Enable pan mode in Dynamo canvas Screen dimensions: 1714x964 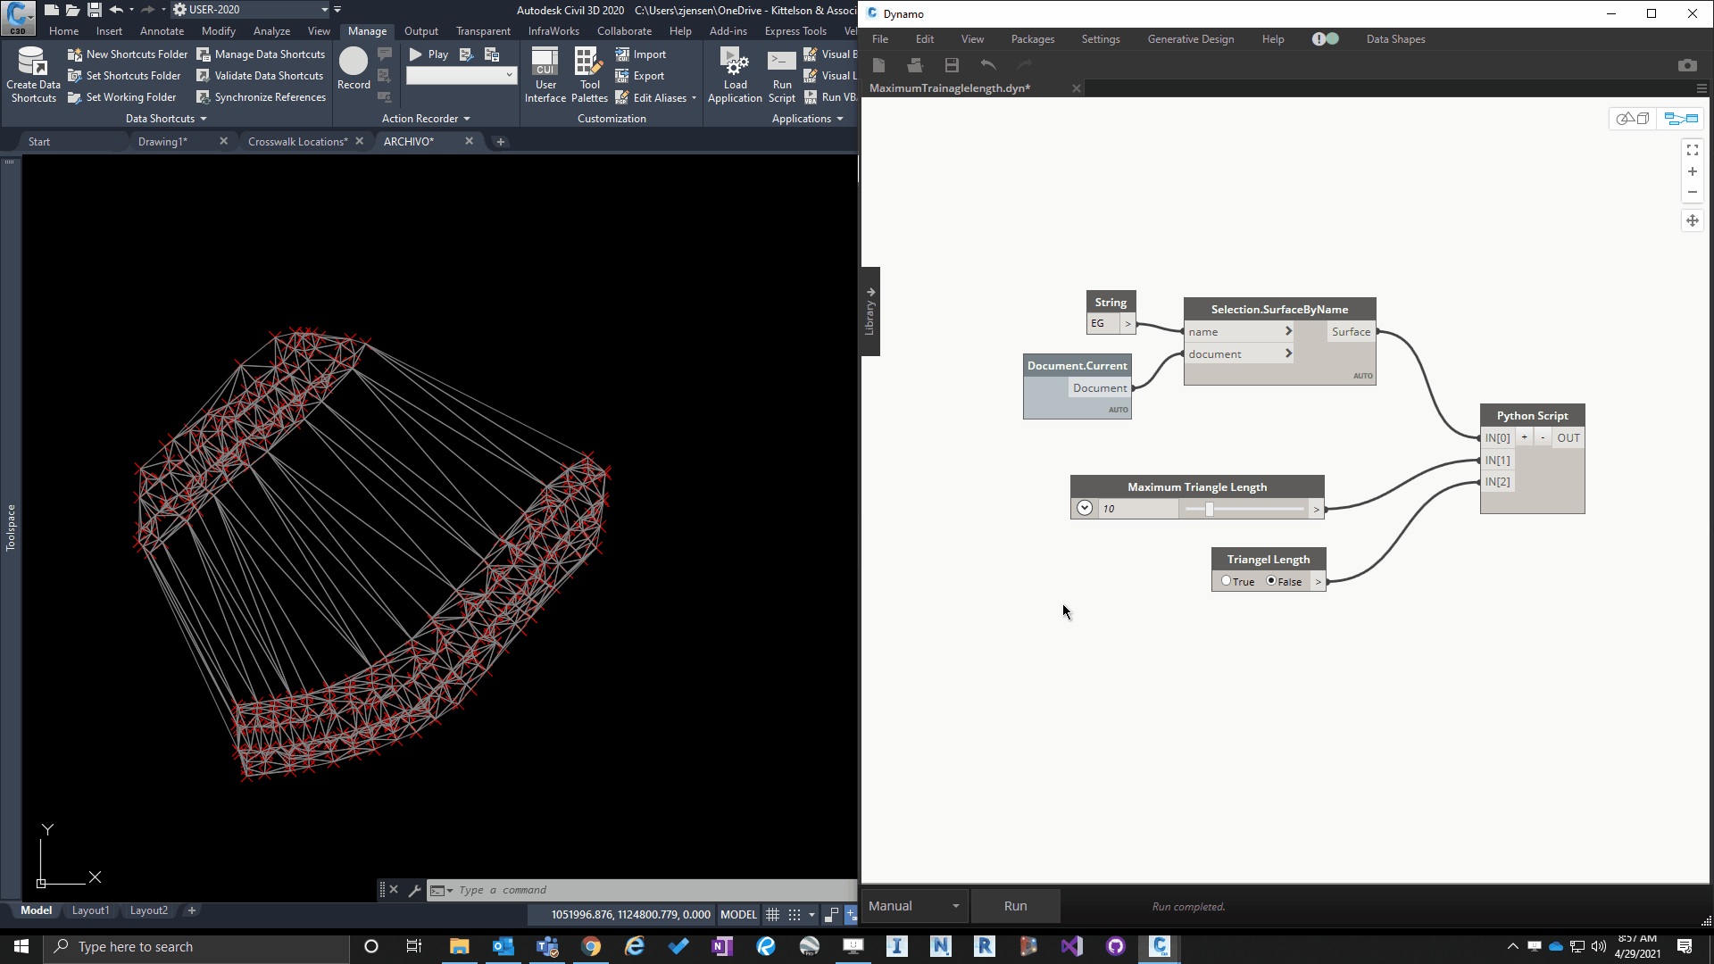click(x=1693, y=220)
